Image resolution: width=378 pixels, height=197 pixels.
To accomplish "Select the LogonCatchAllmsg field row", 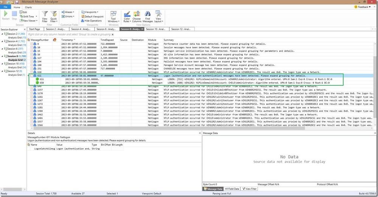I will point(75,149).
